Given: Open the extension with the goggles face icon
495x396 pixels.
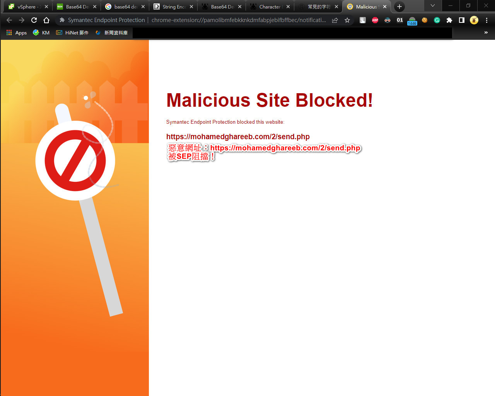Looking at the screenshot, I should coord(387,20).
